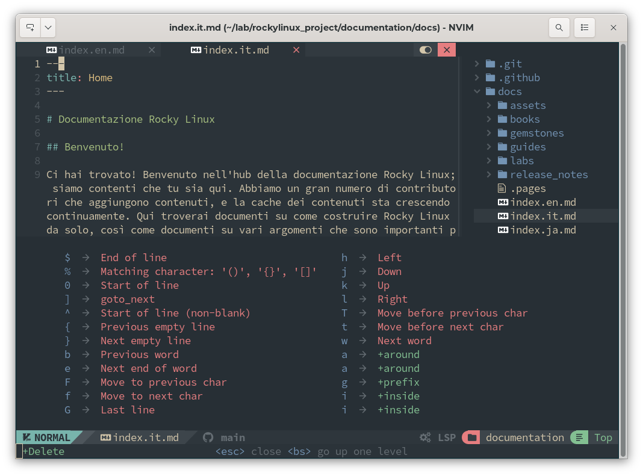The width and height of the screenshot is (643, 476).
Task: Open the LSP settings gear icon
Action: (x=424, y=437)
